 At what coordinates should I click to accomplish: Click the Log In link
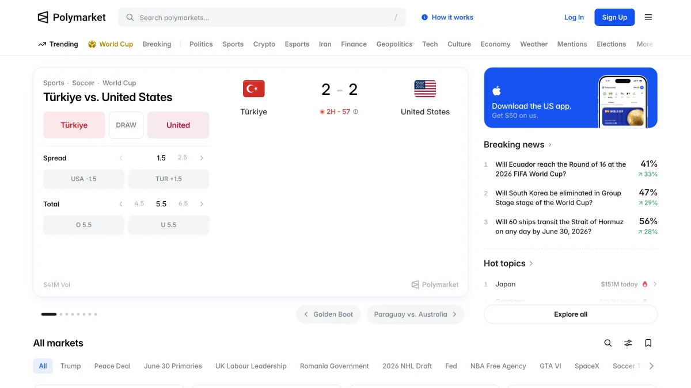tap(574, 17)
